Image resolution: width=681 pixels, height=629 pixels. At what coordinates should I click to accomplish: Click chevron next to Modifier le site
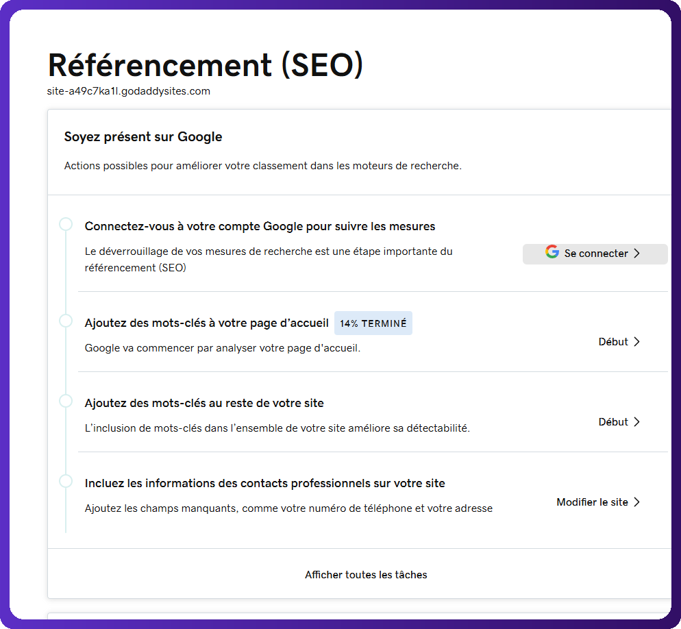pos(636,502)
